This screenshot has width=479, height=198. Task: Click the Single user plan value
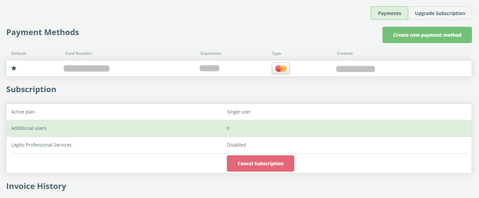[x=239, y=112]
